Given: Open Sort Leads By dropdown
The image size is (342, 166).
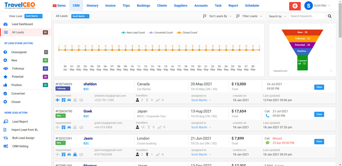Looking at the screenshot, I should pyautogui.click(x=217, y=16).
